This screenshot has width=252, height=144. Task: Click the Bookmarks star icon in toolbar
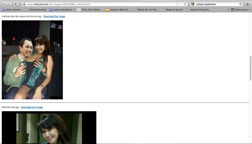tap(232, 10)
